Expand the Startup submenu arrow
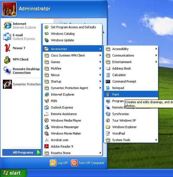The height and width of the screenshot is (177, 173). pos(100,81)
